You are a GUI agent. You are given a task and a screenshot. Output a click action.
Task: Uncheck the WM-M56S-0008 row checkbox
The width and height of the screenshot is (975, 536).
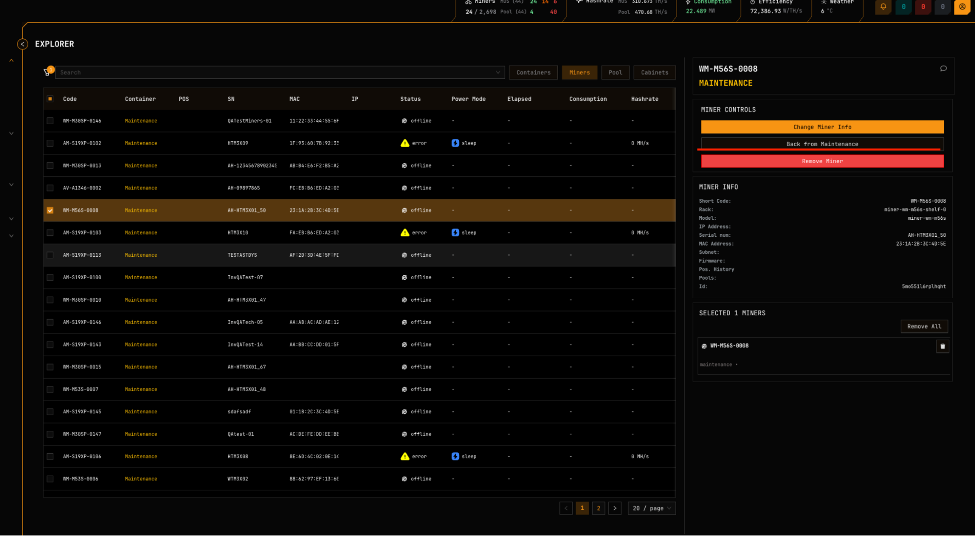point(50,211)
